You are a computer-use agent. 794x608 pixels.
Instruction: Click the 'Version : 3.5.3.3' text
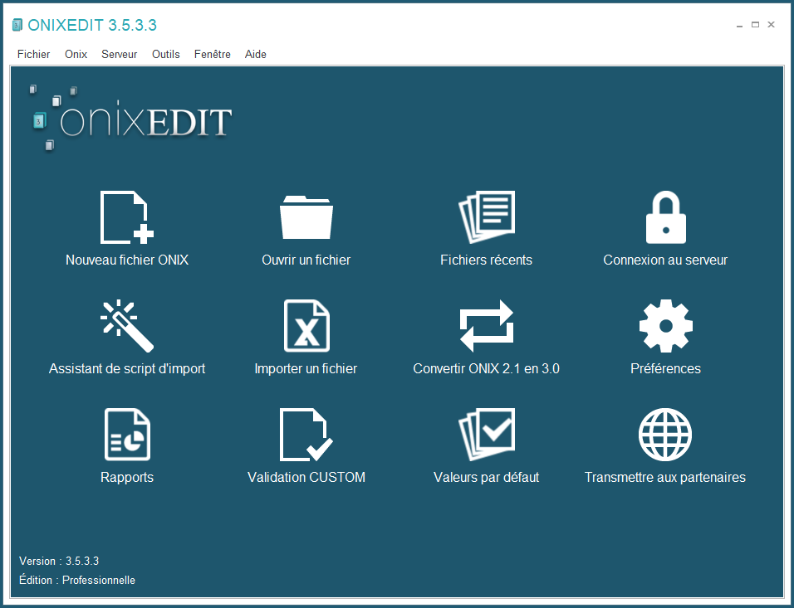59,561
